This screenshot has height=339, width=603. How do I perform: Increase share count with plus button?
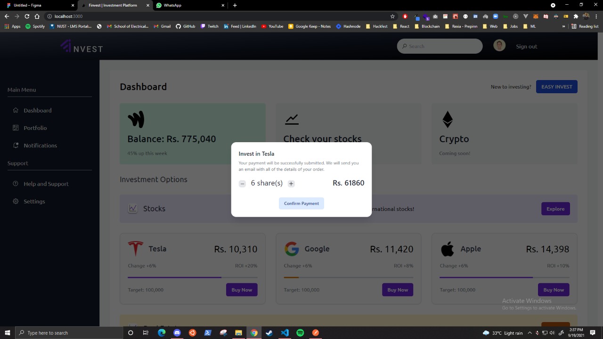(x=291, y=184)
